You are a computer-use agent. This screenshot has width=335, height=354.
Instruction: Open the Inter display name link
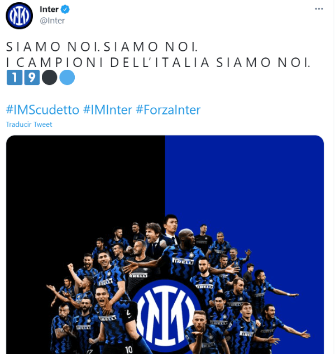coord(50,9)
